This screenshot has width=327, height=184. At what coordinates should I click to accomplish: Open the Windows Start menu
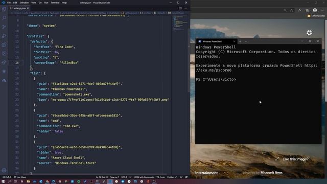[3, 181]
